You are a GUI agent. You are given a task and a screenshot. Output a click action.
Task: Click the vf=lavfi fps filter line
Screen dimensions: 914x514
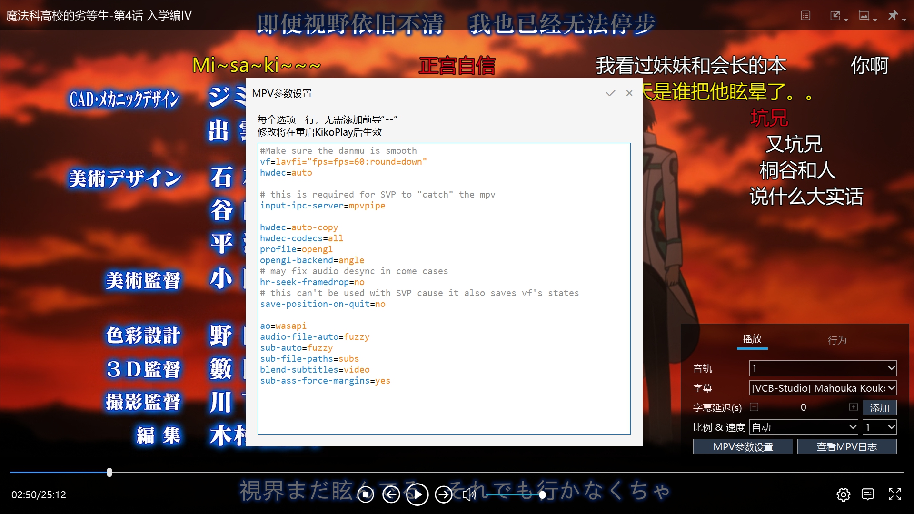click(344, 162)
